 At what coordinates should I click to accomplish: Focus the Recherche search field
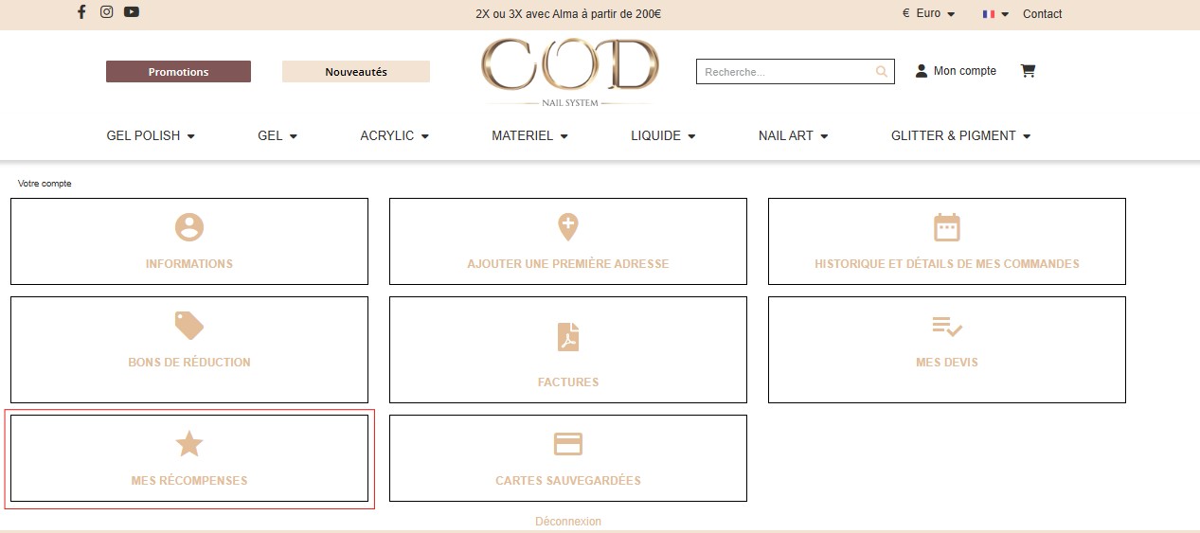point(784,72)
